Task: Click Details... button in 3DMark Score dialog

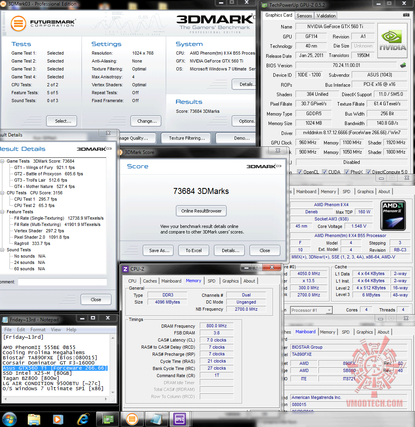Action: pyautogui.click(x=230, y=251)
